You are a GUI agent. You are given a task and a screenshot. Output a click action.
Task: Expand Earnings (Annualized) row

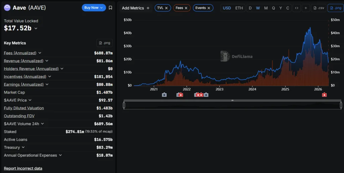47,84
